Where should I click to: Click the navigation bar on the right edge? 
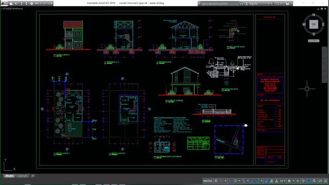(x=324, y=65)
